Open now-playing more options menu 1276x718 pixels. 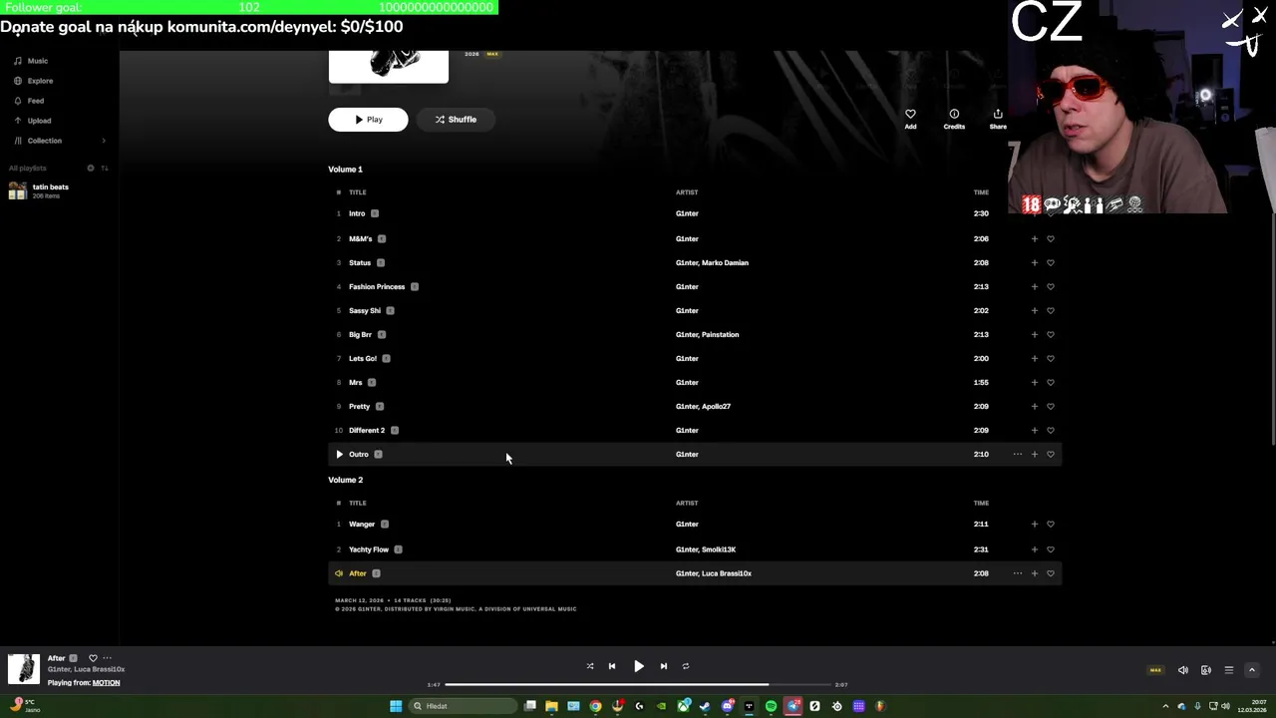107,658
